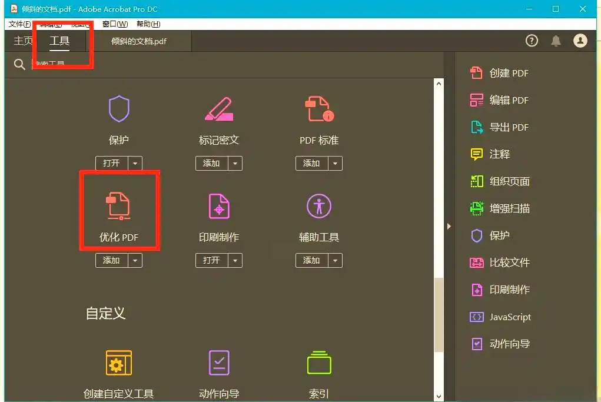Open the Action Wizard (动作向导) center icon
This screenshot has width=601, height=402.
[219, 363]
